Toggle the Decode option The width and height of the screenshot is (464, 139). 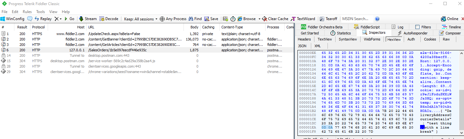(109, 19)
